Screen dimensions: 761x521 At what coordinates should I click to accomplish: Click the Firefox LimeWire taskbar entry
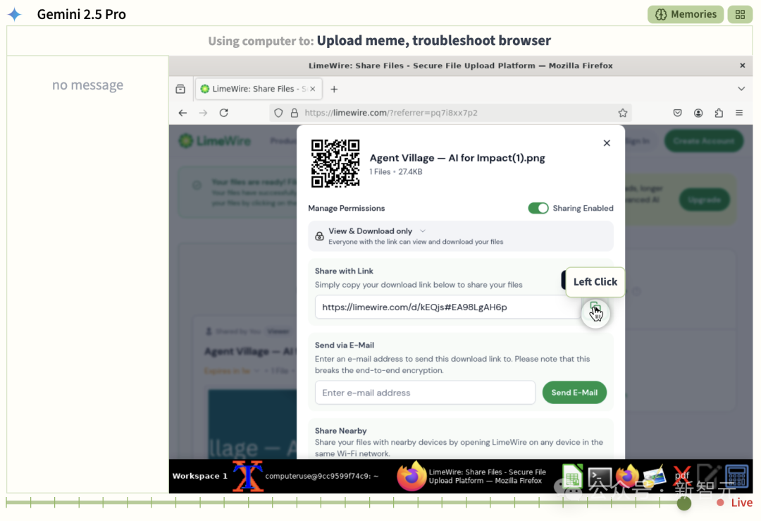(471, 476)
